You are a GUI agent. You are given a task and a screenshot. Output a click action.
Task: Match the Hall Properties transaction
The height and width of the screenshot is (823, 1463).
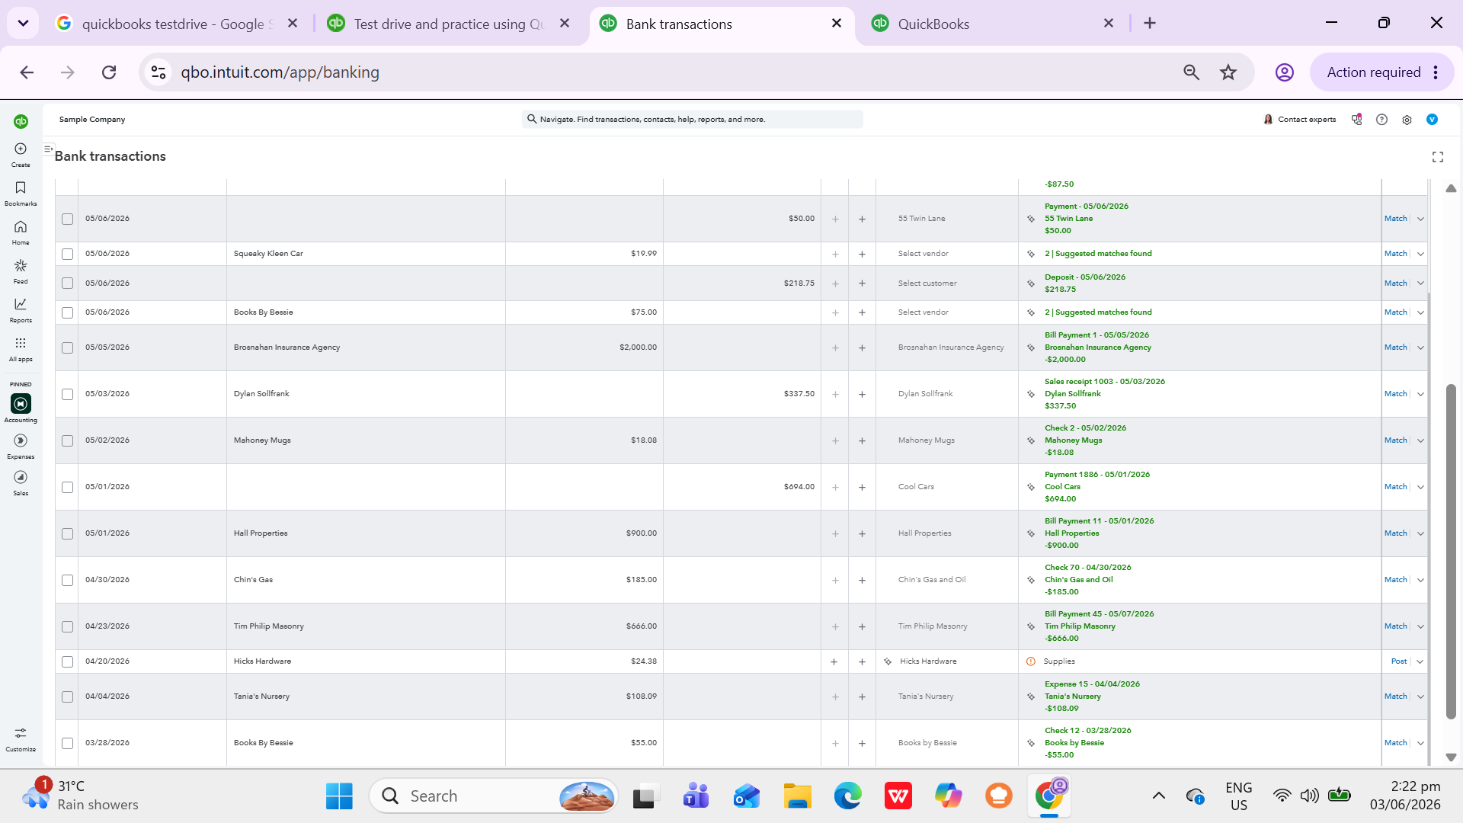(x=1395, y=533)
